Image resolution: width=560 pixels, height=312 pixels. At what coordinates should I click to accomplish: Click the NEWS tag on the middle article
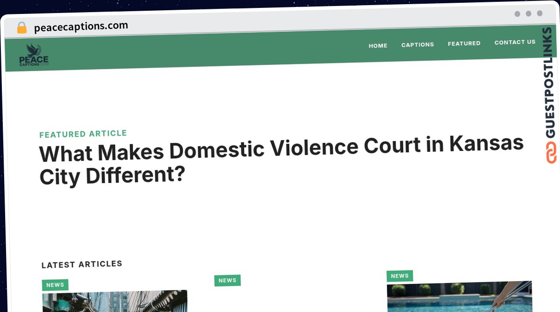227,280
